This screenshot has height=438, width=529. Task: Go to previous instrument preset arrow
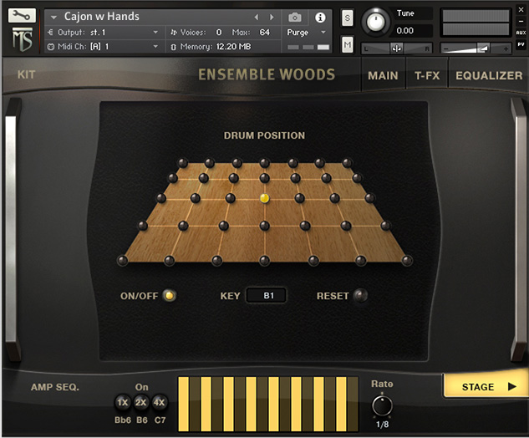pos(257,17)
